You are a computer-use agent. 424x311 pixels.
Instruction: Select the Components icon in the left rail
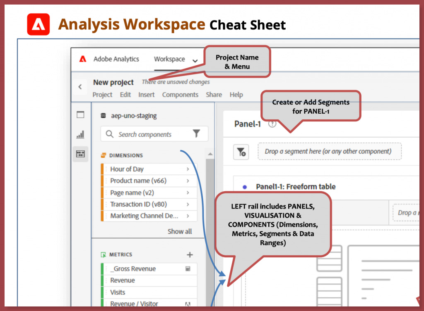click(80, 154)
